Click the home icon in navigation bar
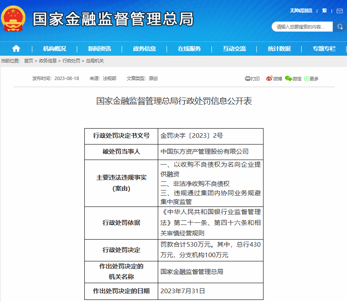Screen dimensions: 347x302 point(16,48)
